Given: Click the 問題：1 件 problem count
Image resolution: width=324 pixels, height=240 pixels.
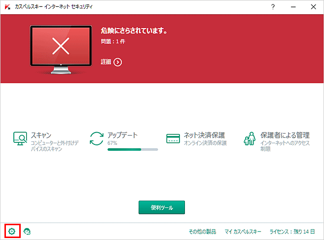Looking at the screenshot, I should click(x=113, y=41).
